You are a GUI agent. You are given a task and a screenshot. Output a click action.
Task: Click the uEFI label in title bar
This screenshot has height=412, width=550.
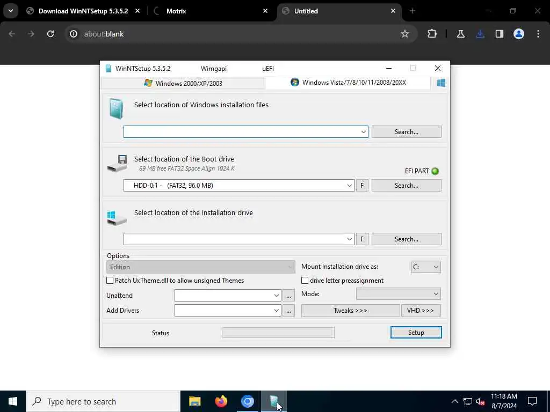(x=268, y=68)
